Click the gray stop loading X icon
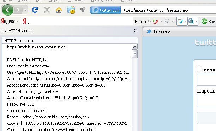The width and height of the screenshot is (216, 131). coord(47,10)
